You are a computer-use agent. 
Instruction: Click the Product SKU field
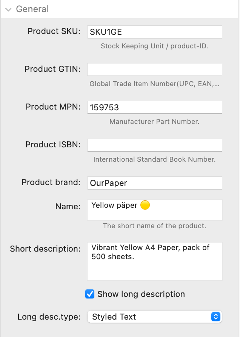[155, 32]
